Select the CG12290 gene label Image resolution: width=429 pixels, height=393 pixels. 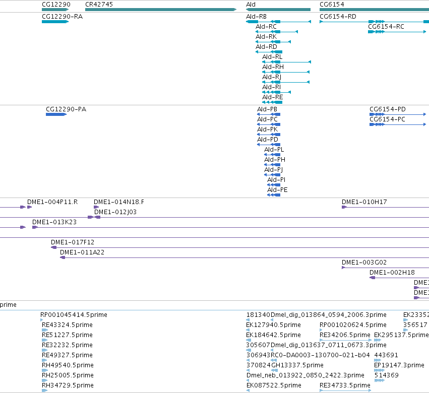56,5
